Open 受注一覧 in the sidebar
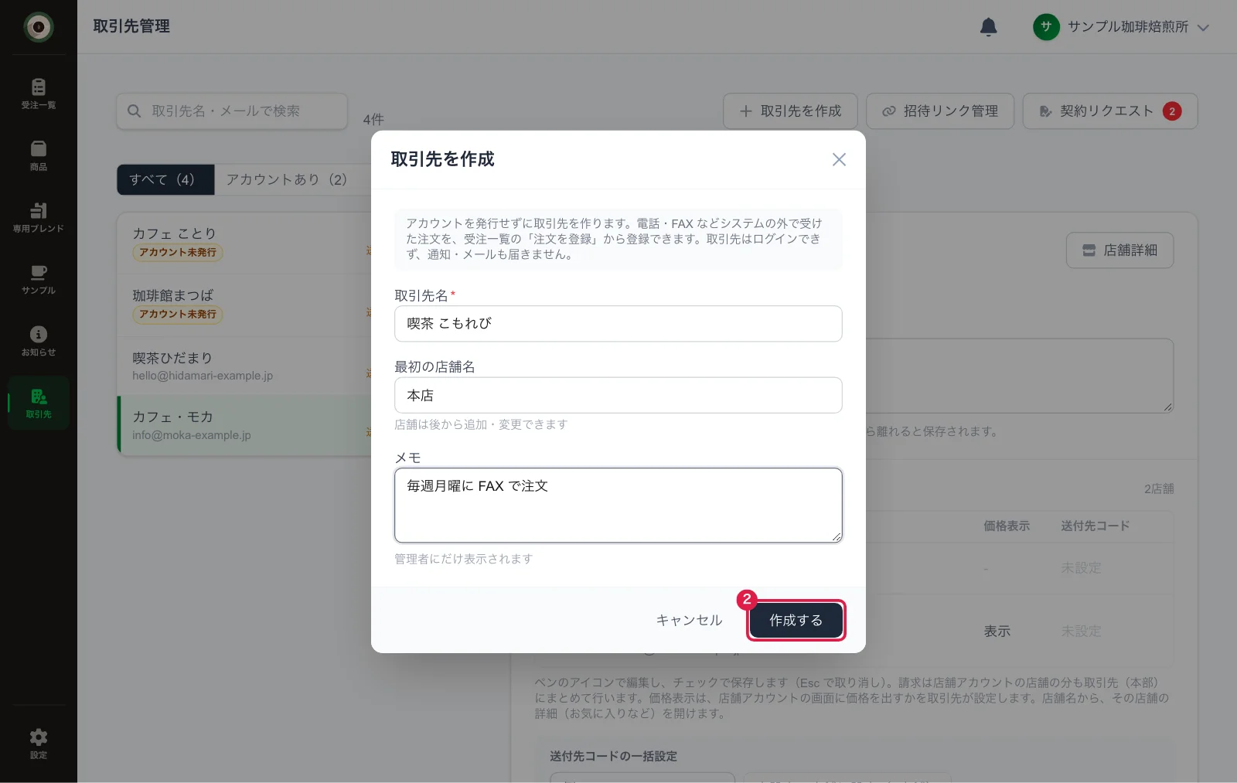This screenshot has height=783, width=1237. (x=38, y=94)
